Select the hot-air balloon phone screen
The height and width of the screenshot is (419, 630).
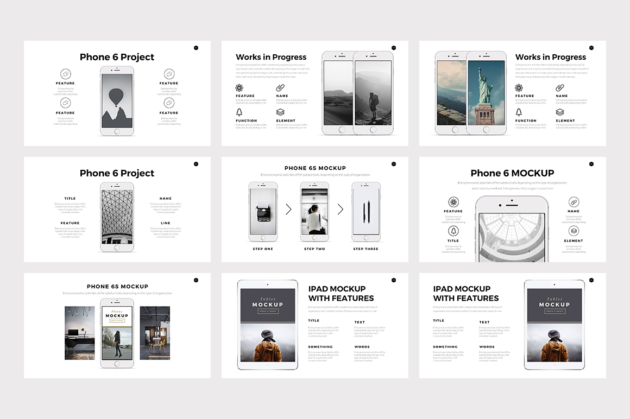pos(117,100)
